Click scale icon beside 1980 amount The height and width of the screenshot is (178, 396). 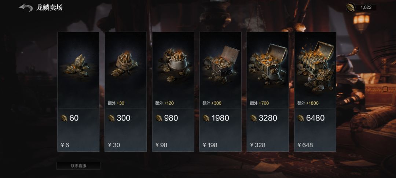click(x=206, y=118)
